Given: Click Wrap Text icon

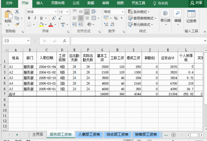Looking at the screenshot, I should click(x=94, y=12).
